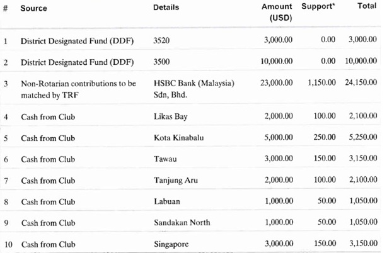The height and width of the screenshot is (253, 387).
Task: Click the 3520 details cell
Action: tap(162, 40)
